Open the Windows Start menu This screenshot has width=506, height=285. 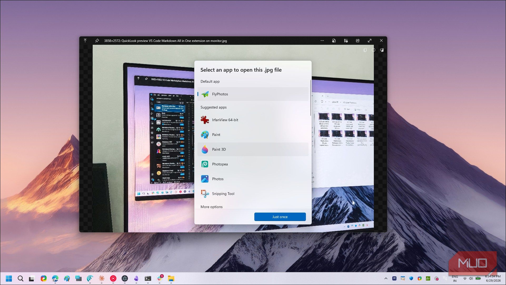click(9, 278)
